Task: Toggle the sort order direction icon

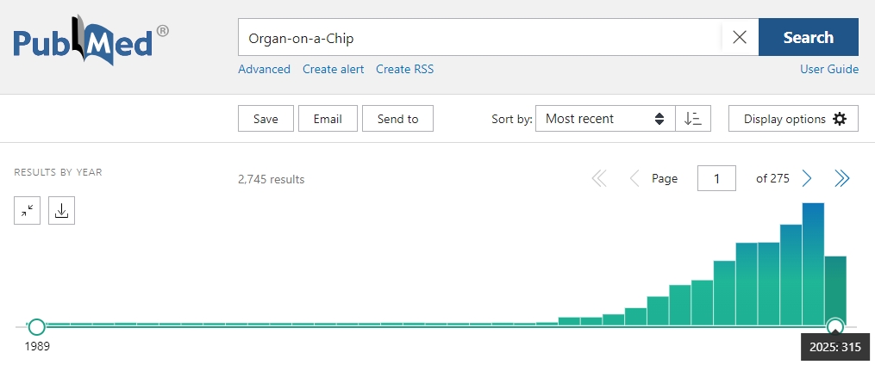Action: tap(692, 119)
